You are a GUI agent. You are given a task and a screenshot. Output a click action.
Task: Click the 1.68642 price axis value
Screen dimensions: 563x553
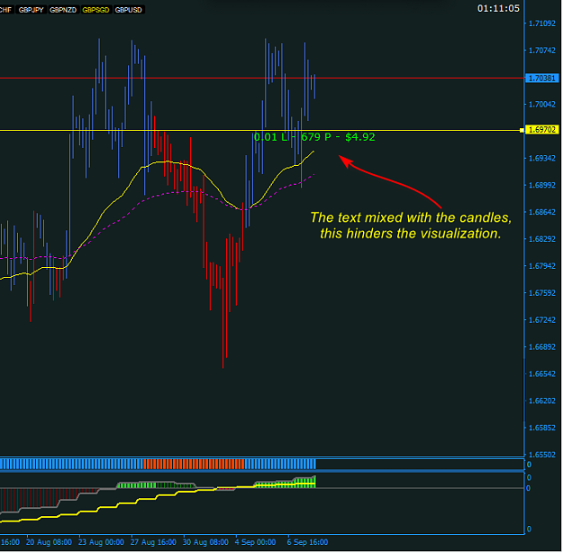541,213
